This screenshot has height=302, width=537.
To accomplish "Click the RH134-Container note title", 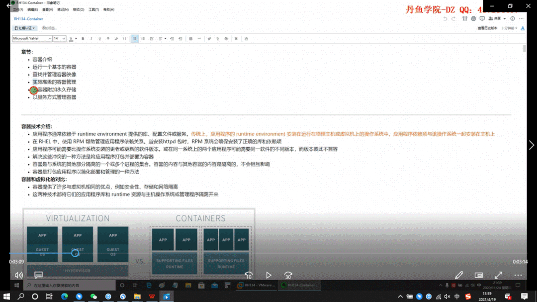I will point(28,19).
